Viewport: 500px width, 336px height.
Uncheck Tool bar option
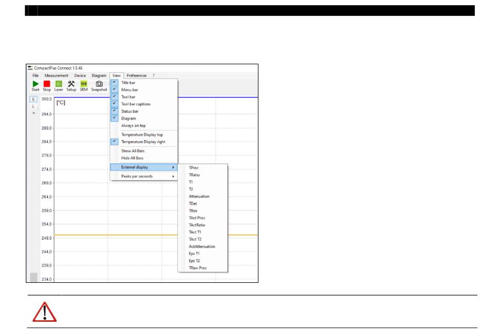click(144, 97)
